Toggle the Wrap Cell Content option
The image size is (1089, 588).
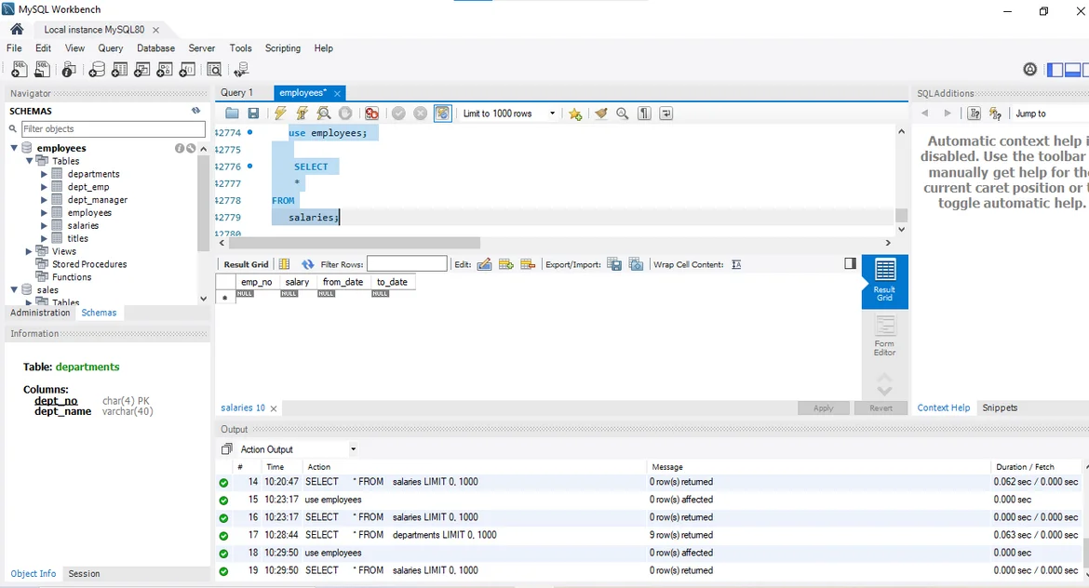coord(736,264)
